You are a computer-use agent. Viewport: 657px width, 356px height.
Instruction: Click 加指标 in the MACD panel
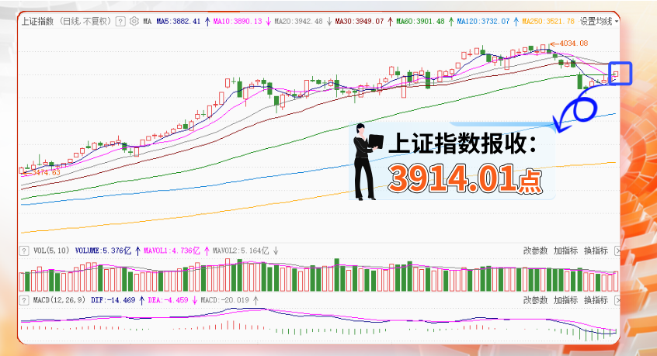click(565, 299)
